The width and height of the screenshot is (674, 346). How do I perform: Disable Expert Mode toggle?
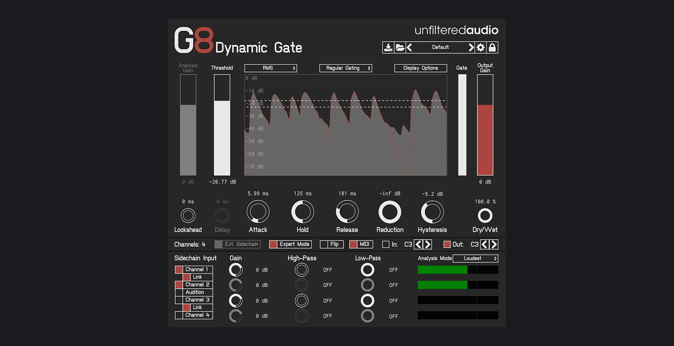[x=290, y=244]
